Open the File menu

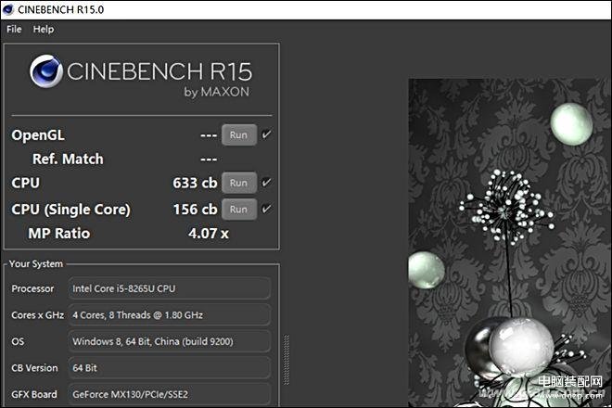click(14, 30)
